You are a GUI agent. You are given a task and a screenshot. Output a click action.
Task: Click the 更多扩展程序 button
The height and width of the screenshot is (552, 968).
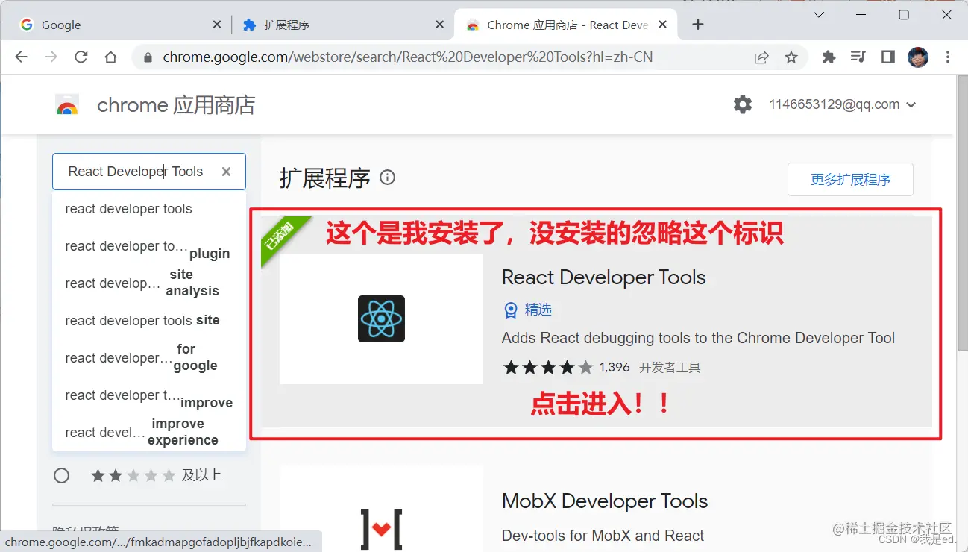point(850,179)
